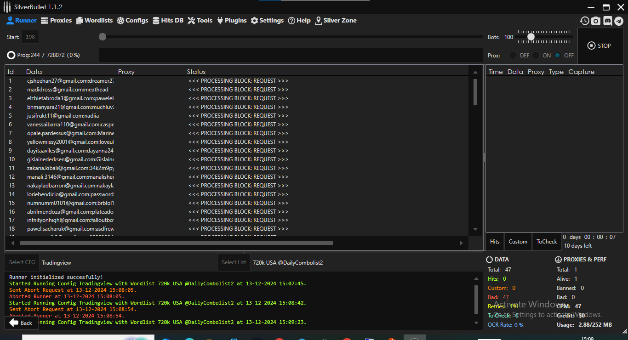Viewport: 628px width, 340px height.
Task: Go back with the Back button
Action: [x=21, y=323]
